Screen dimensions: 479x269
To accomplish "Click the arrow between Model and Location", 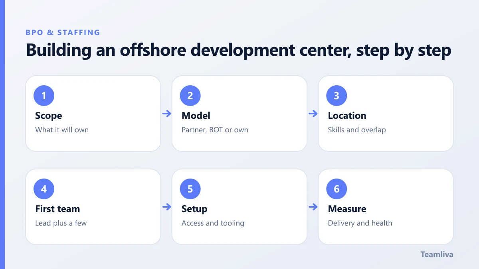I will coord(313,114).
